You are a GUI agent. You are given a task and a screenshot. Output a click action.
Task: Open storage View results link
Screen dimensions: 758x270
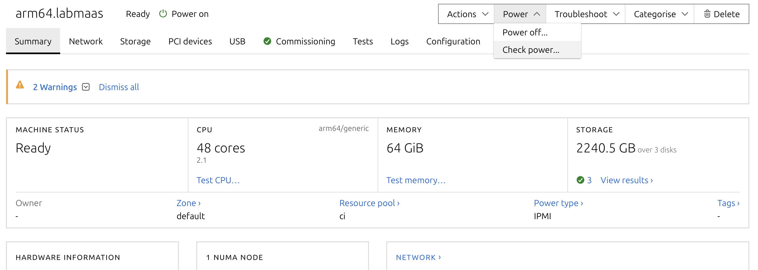coord(626,180)
